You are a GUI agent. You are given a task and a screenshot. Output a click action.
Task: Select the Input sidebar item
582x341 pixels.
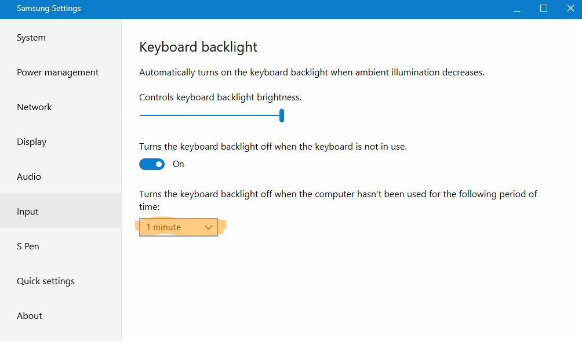point(28,212)
